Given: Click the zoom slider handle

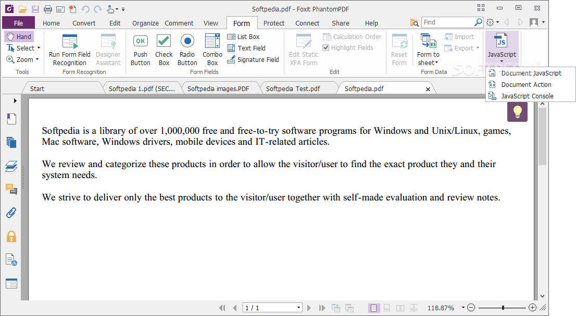Looking at the screenshot, I should tap(503, 308).
